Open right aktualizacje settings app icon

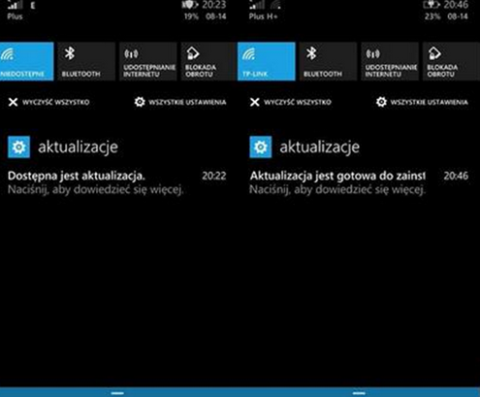pos(261,147)
